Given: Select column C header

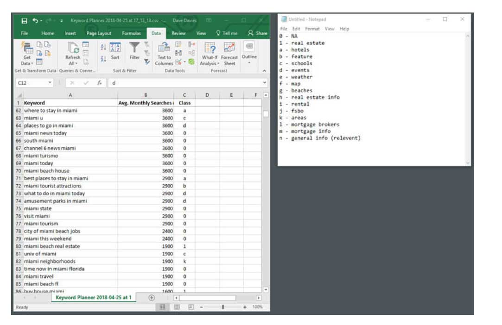Looking at the screenshot, I should pos(184,95).
